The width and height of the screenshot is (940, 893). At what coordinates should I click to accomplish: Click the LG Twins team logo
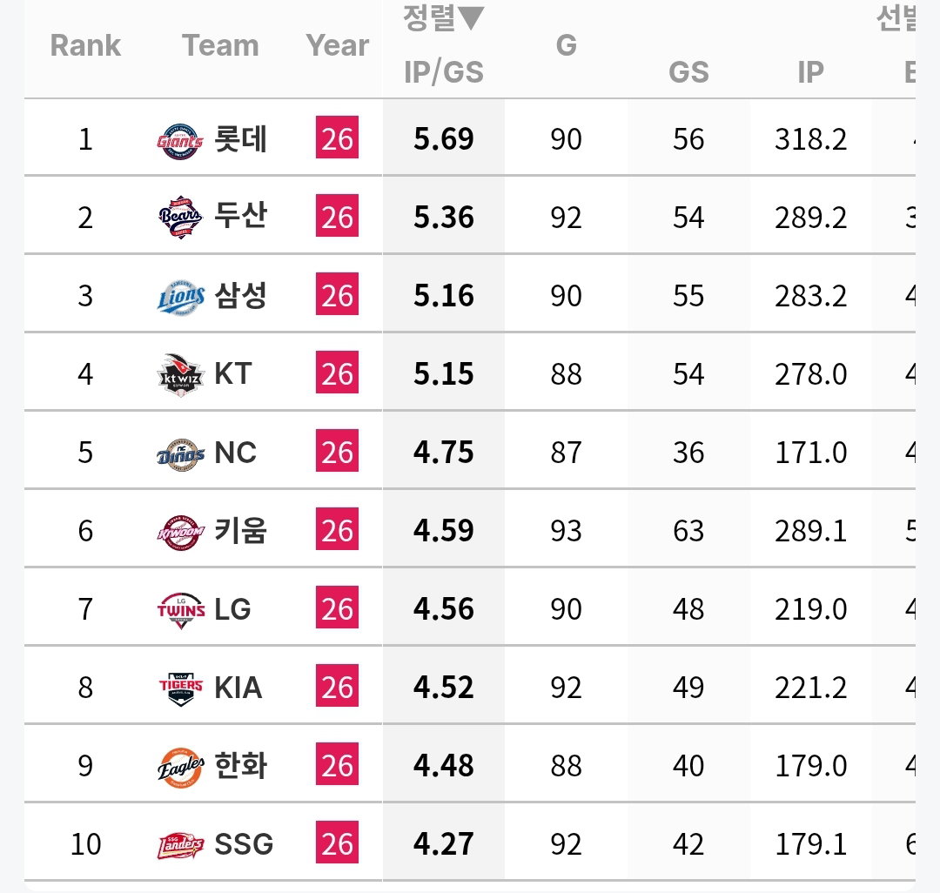180,610
